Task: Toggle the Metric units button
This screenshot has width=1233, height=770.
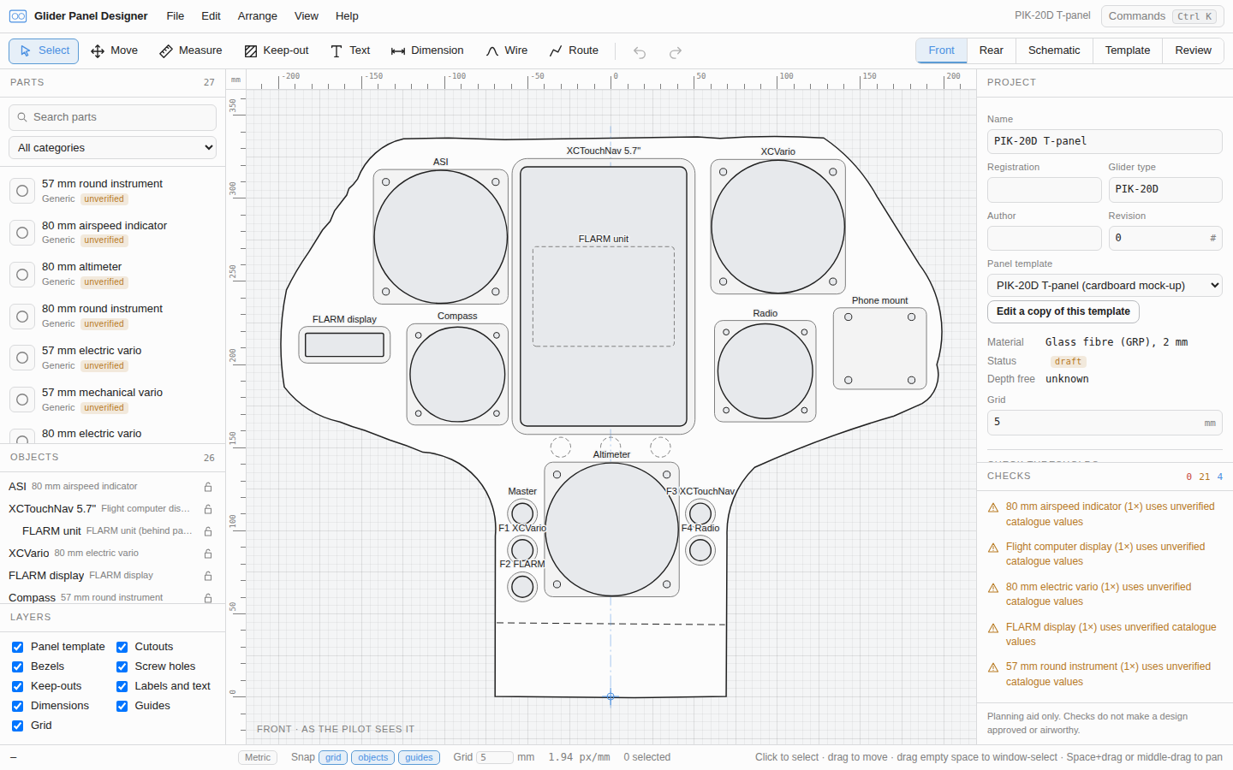Action: point(258,758)
